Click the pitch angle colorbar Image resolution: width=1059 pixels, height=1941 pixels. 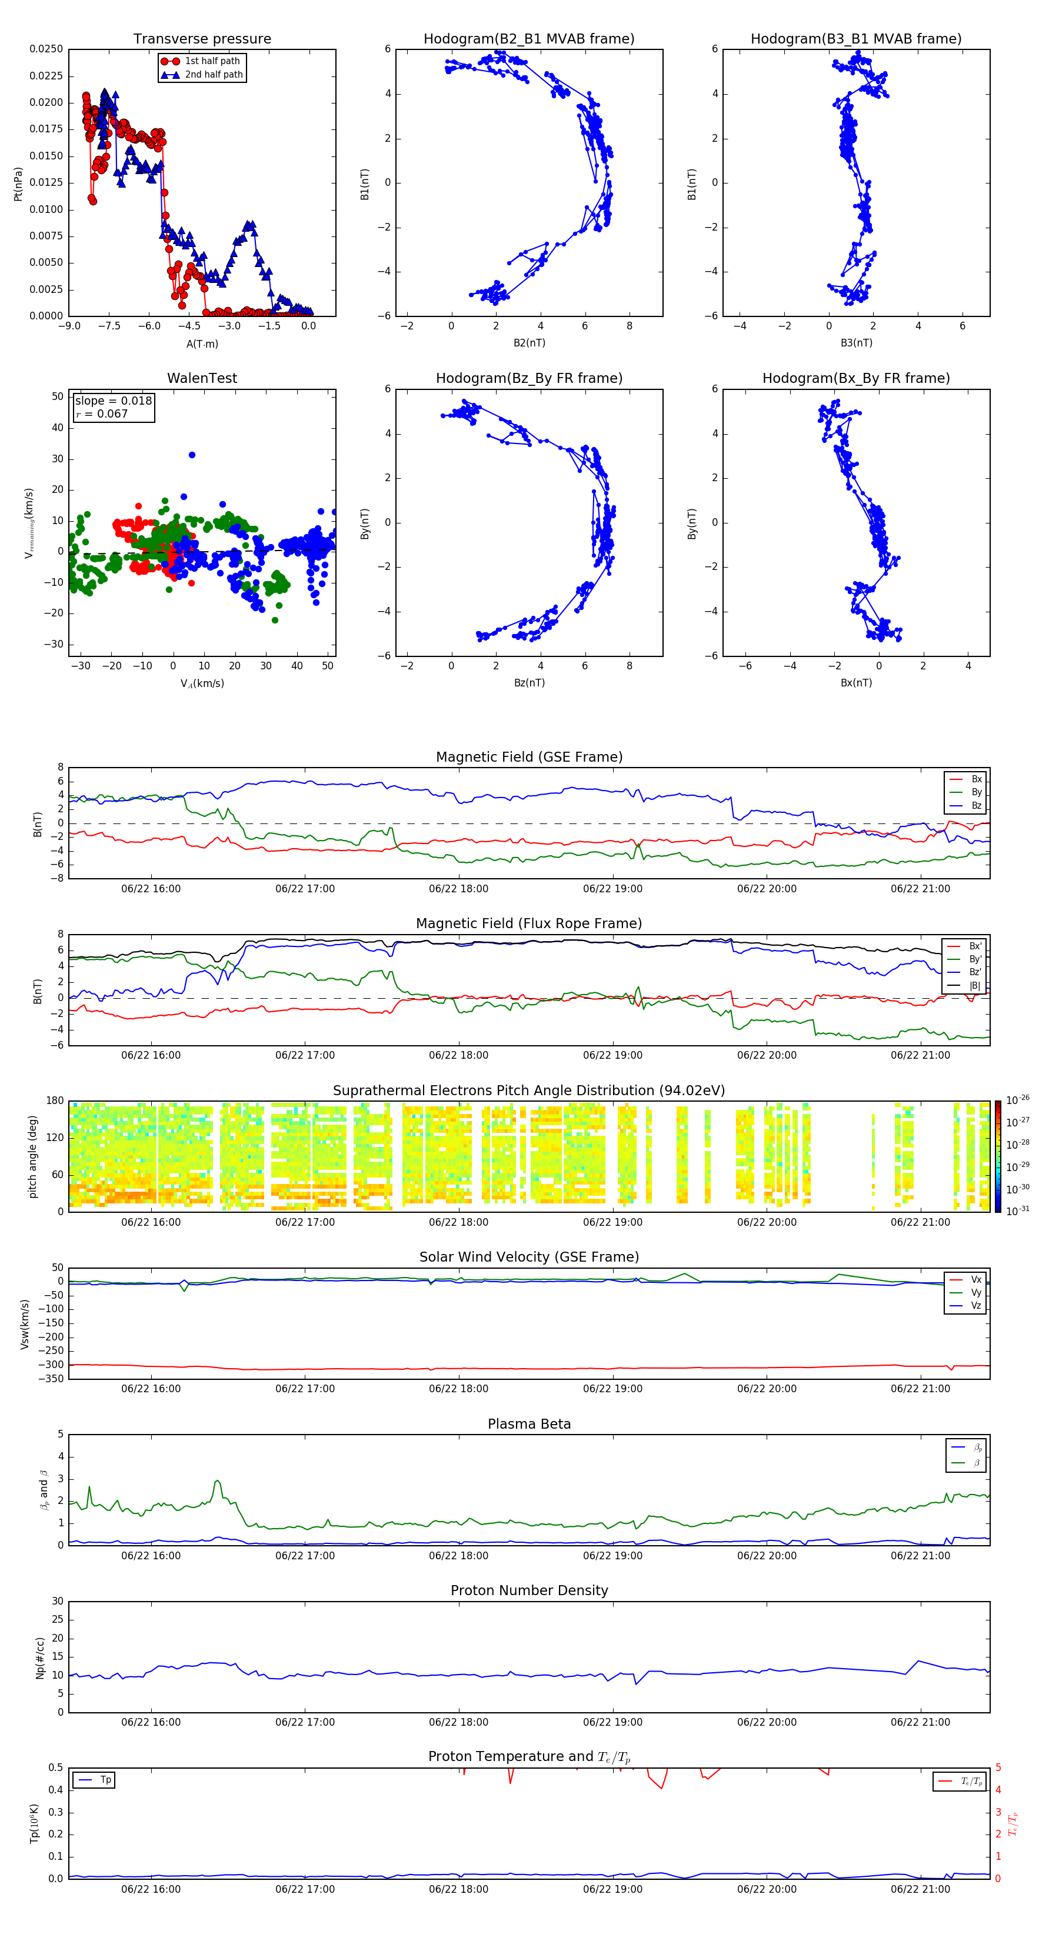(x=998, y=1156)
